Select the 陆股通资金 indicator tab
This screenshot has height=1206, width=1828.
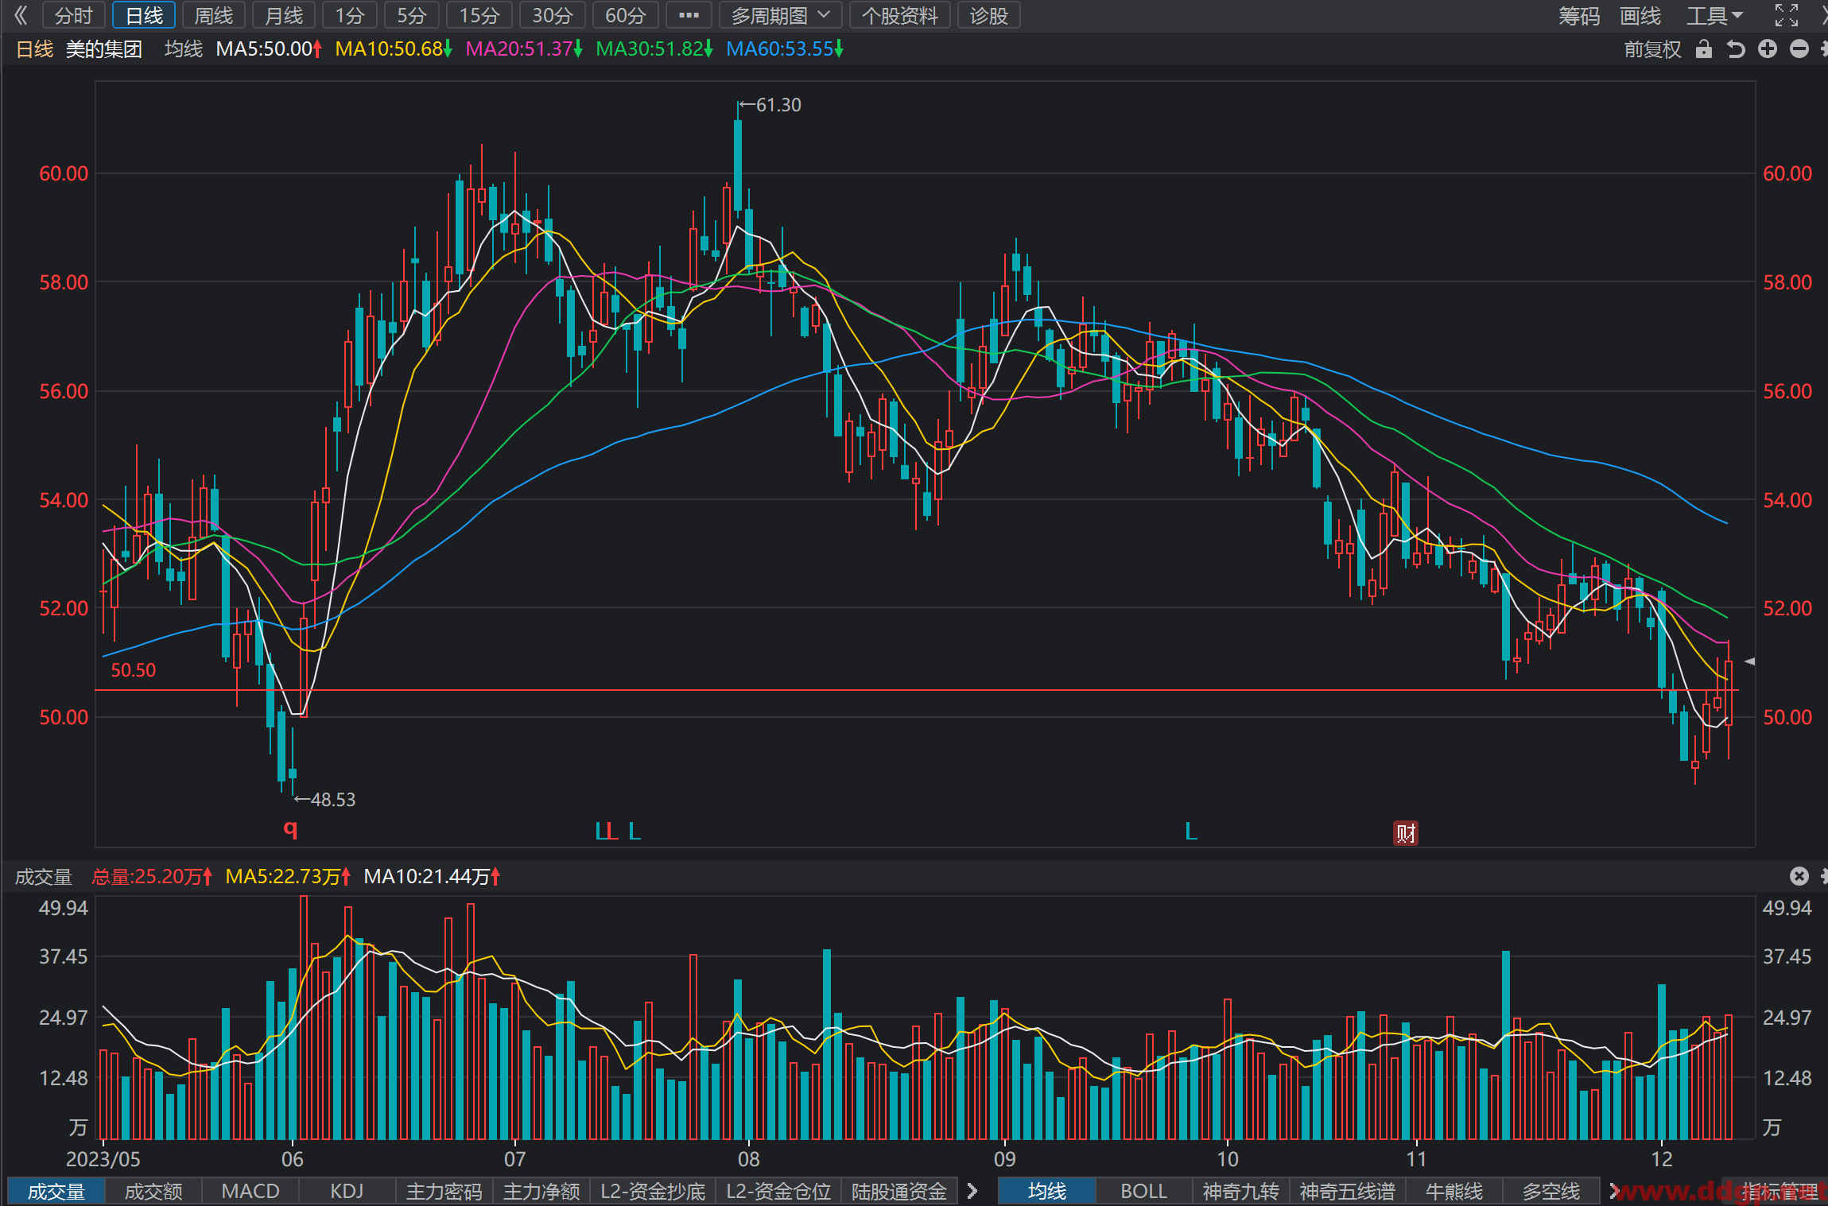tap(899, 1191)
